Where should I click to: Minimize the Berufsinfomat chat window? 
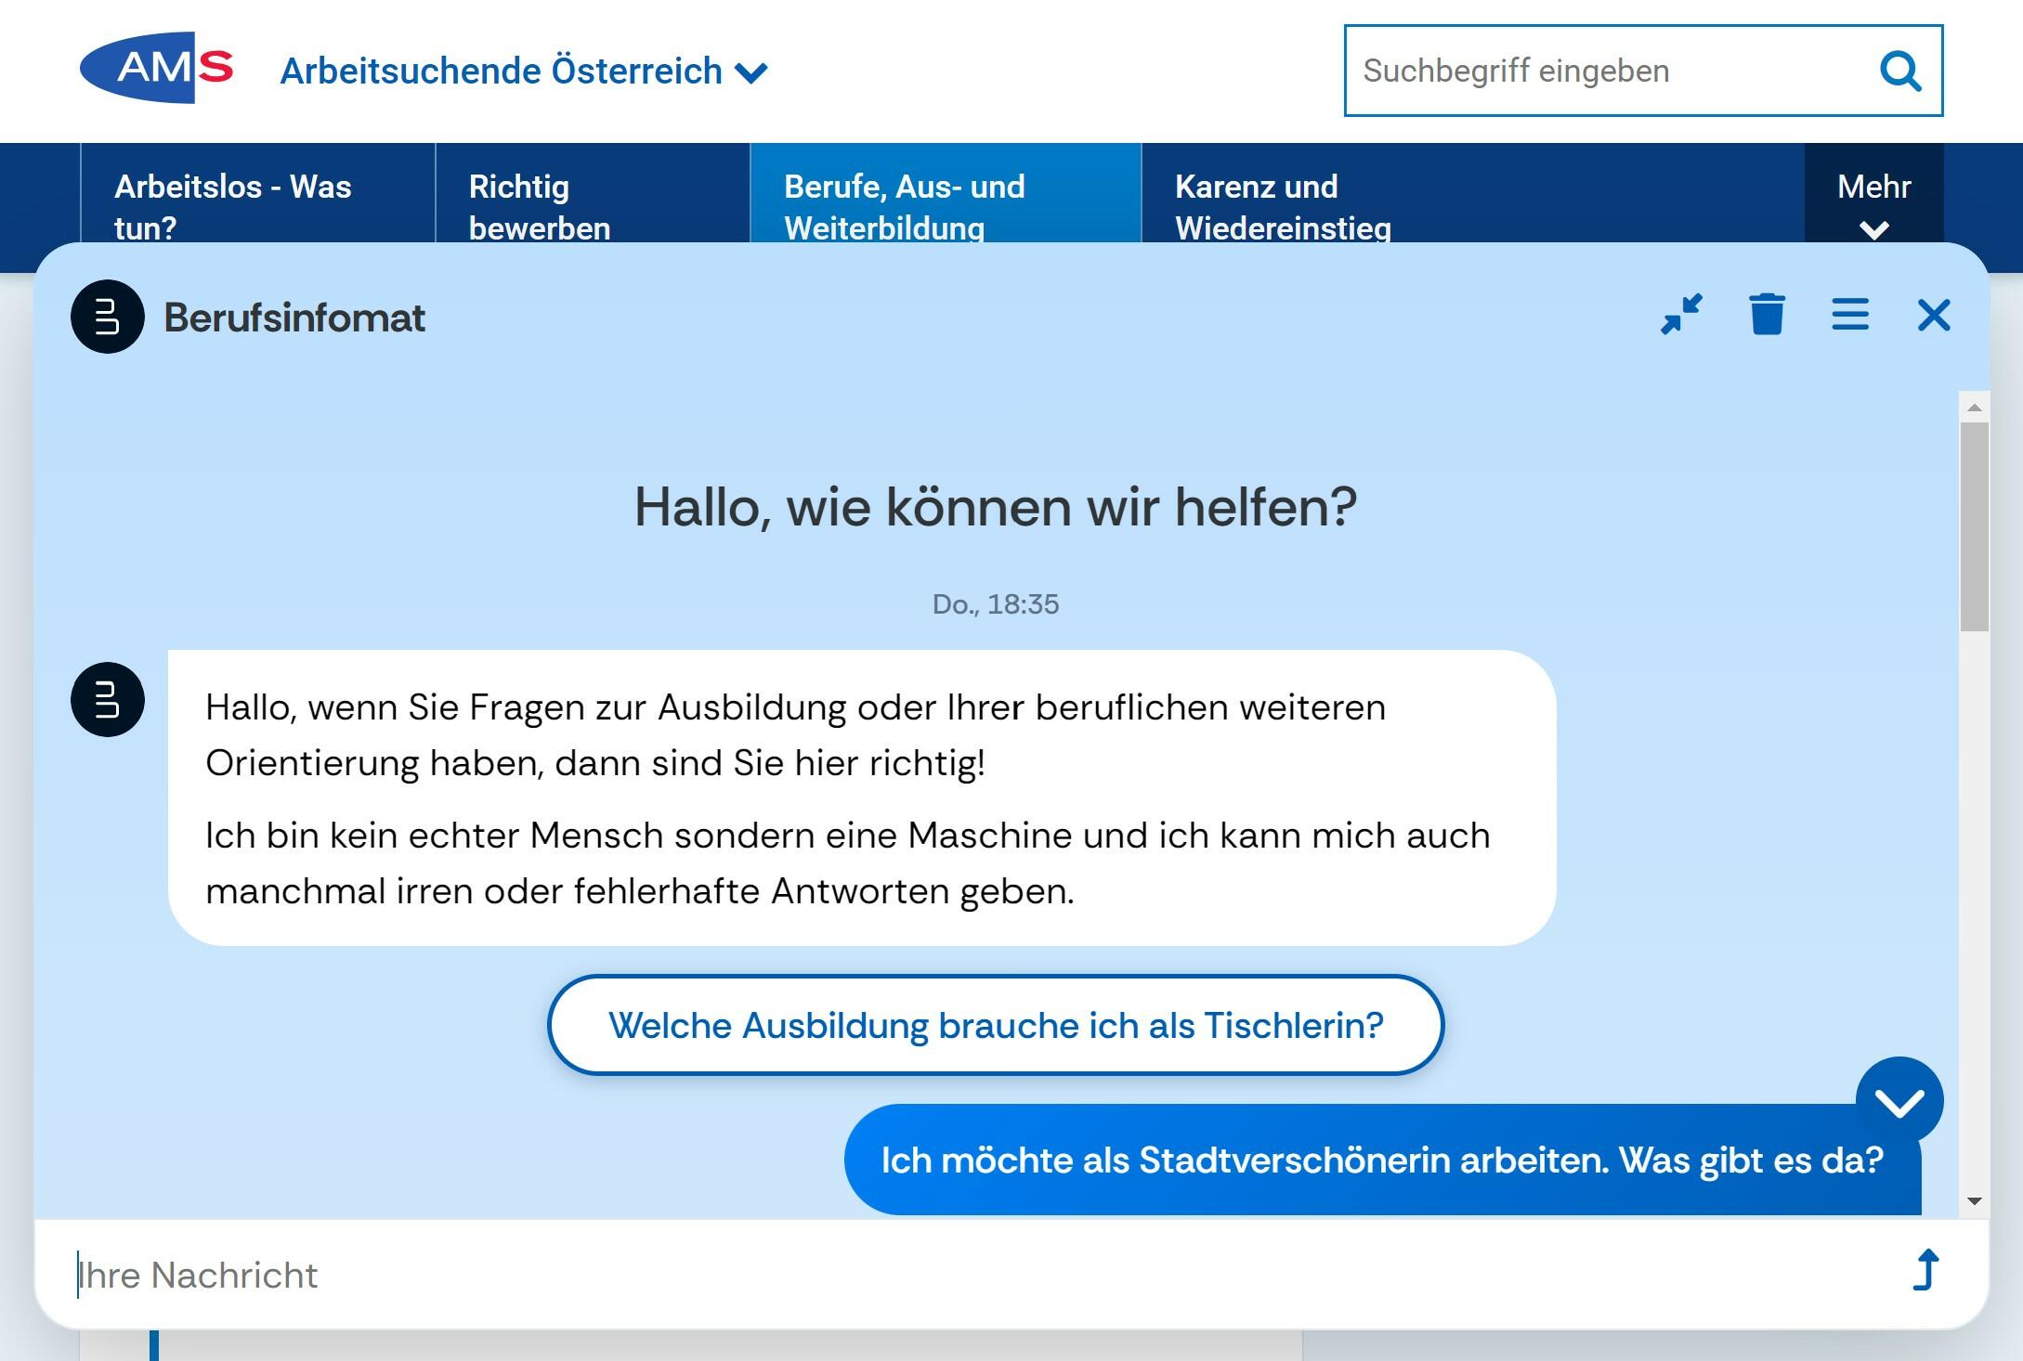1681,315
